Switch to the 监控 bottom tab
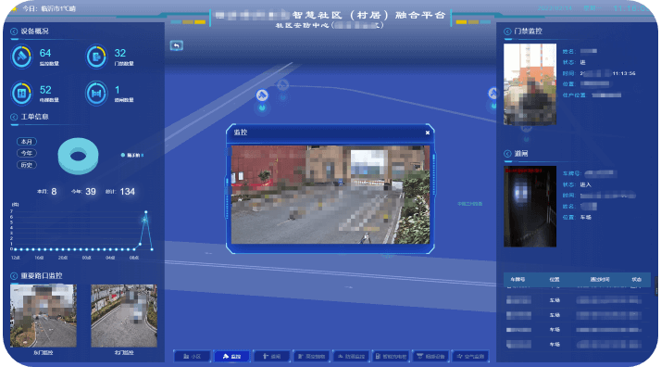This screenshot has width=661, height=367. (231, 357)
